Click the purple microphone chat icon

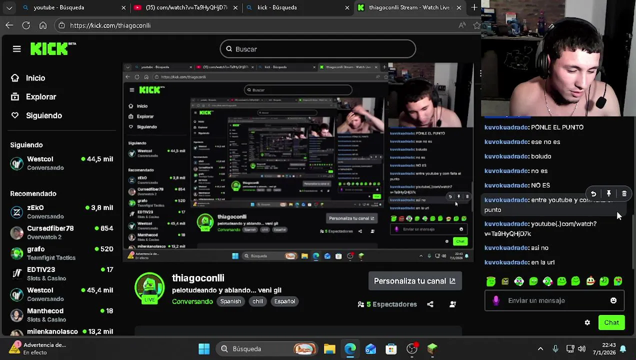click(496, 300)
